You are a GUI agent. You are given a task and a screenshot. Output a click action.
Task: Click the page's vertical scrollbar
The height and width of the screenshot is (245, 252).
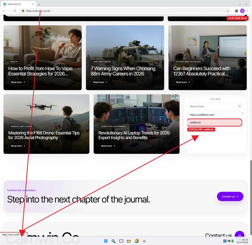(x=251, y=197)
